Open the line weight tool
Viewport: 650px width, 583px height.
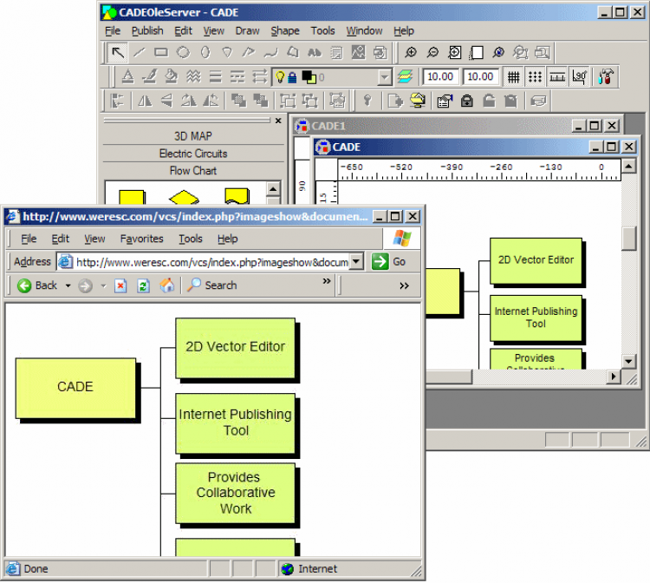(216, 76)
